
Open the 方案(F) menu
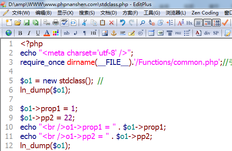pos(130,13)
